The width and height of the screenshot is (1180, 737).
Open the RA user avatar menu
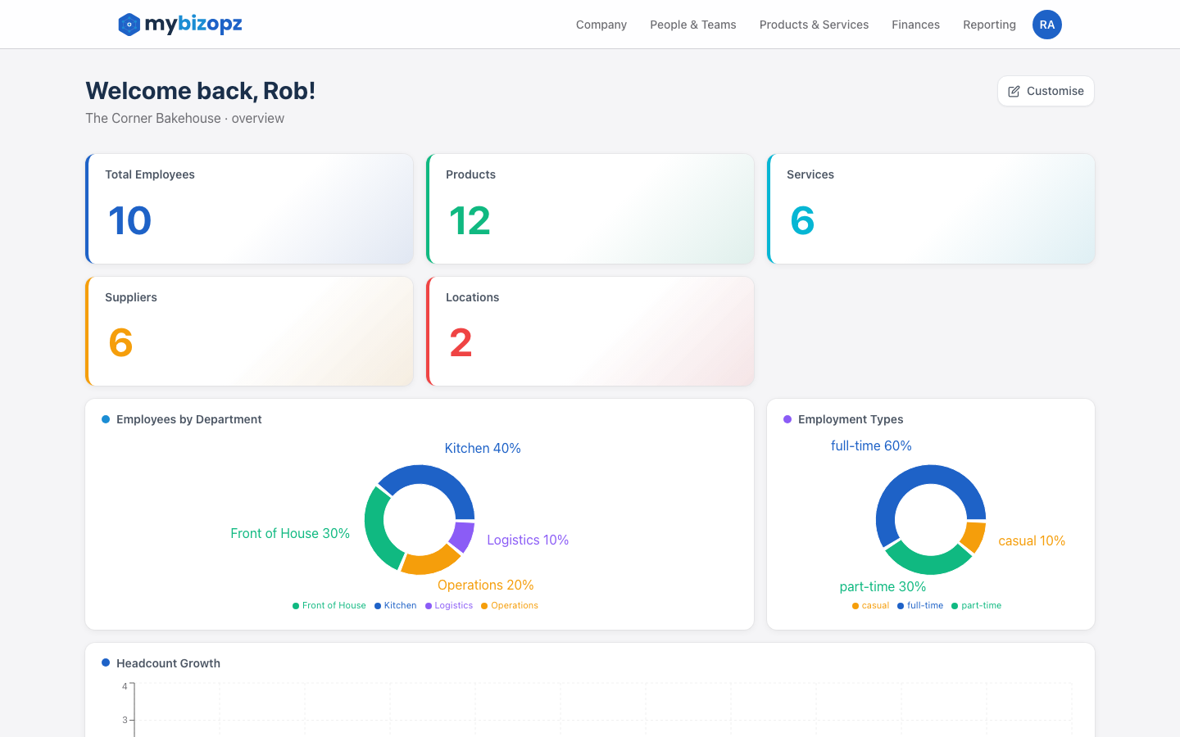[x=1046, y=25]
